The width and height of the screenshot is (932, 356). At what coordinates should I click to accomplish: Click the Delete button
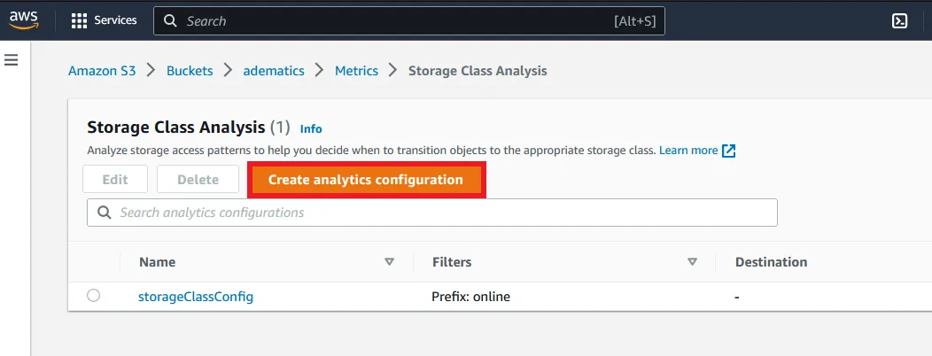click(x=198, y=180)
